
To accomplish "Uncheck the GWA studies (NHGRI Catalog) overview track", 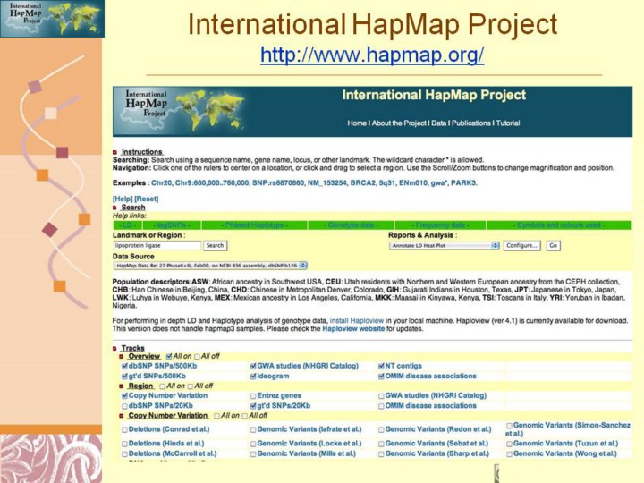I will tap(253, 366).
